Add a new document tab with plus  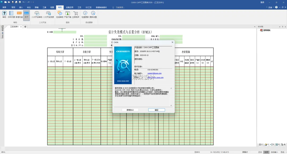point(25,27)
